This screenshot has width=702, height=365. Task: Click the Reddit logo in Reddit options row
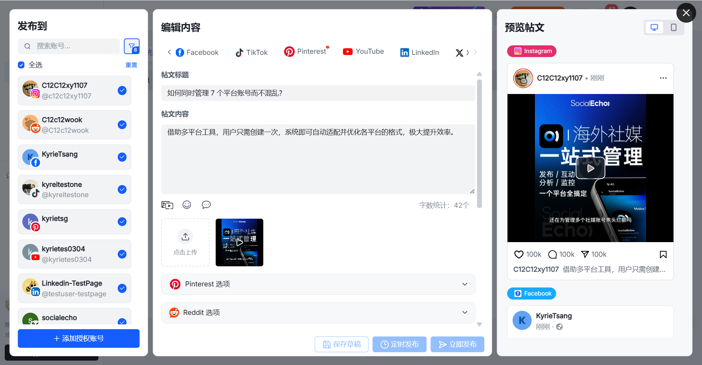[174, 312]
